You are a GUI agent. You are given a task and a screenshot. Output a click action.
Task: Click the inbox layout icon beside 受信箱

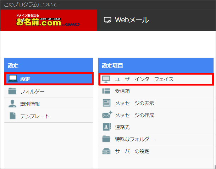106,91
